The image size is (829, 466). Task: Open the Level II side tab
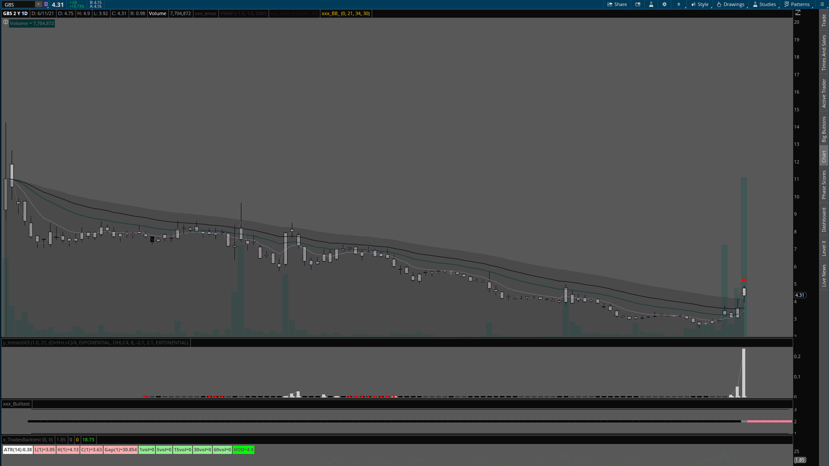(x=824, y=248)
